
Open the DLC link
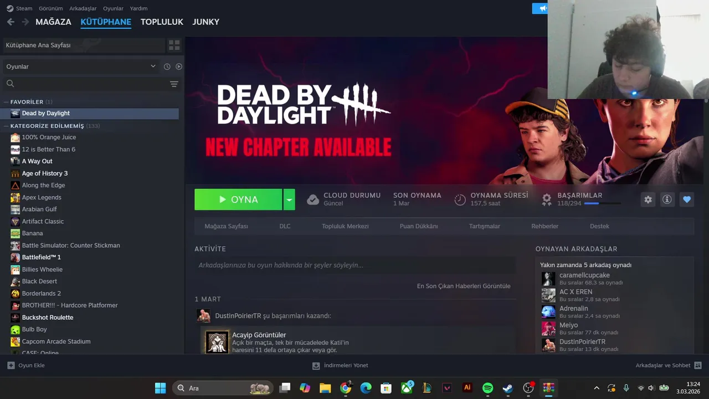tap(285, 226)
